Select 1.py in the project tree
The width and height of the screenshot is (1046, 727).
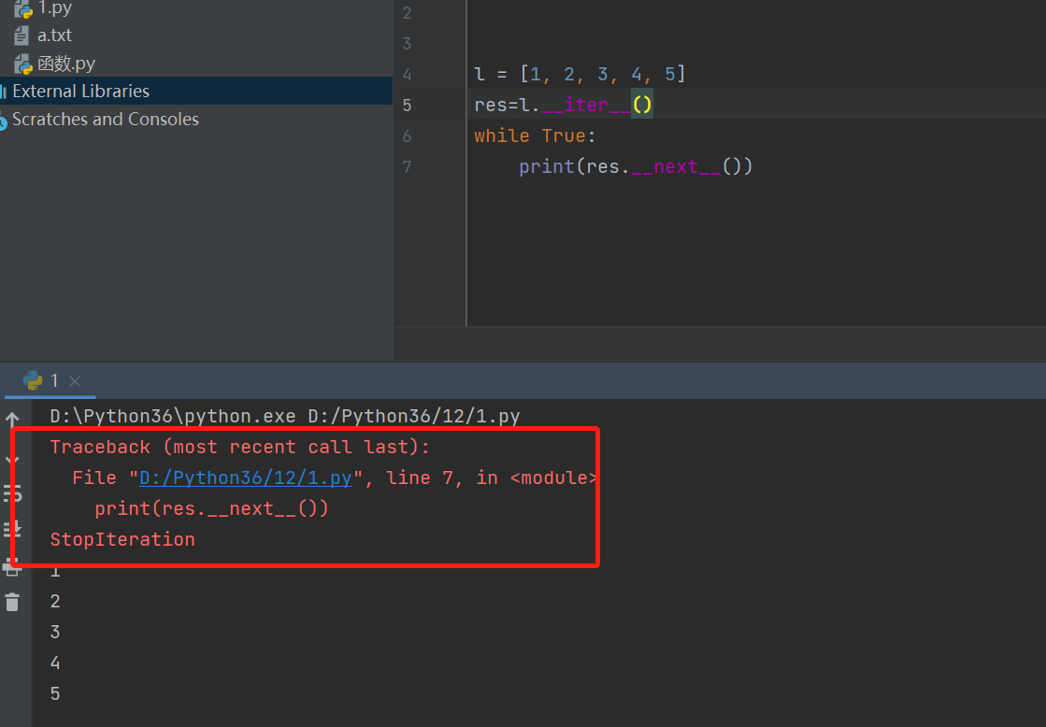pyautogui.click(x=55, y=8)
